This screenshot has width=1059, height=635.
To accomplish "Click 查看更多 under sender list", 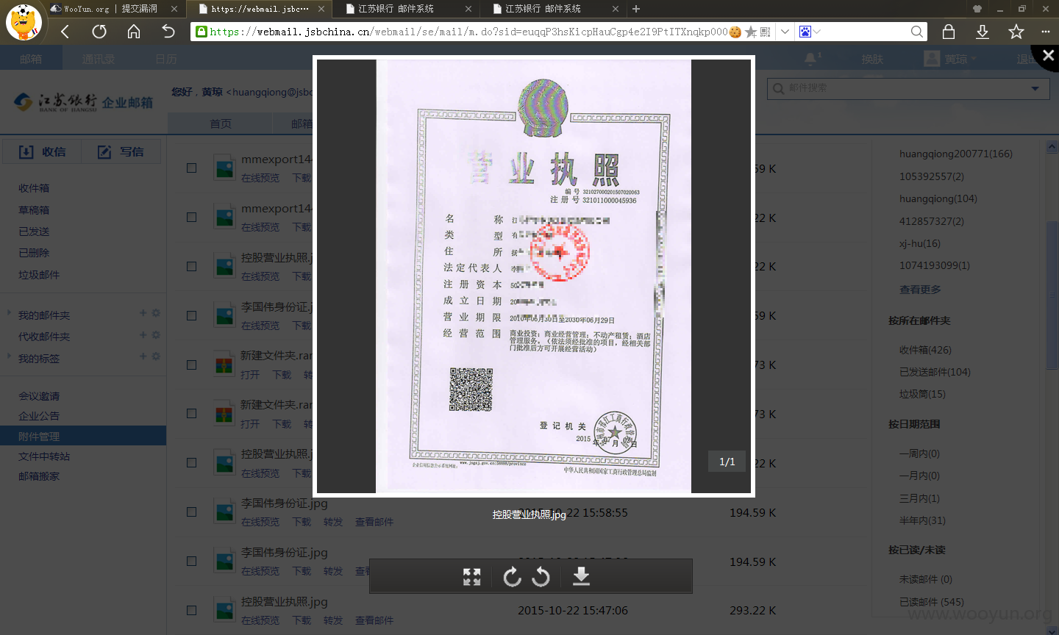I will pos(920,289).
